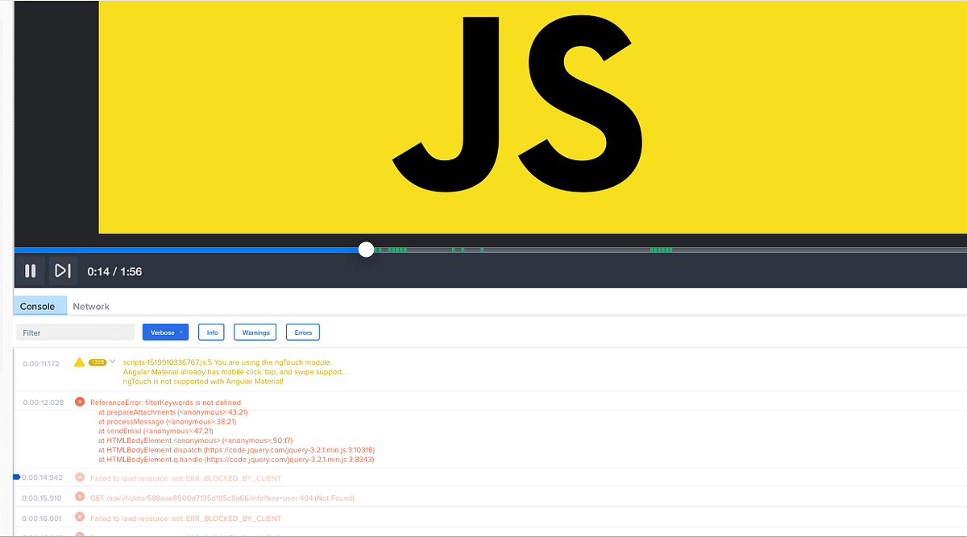
Task: Enable the Warnings log filter
Action: pos(255,332)
